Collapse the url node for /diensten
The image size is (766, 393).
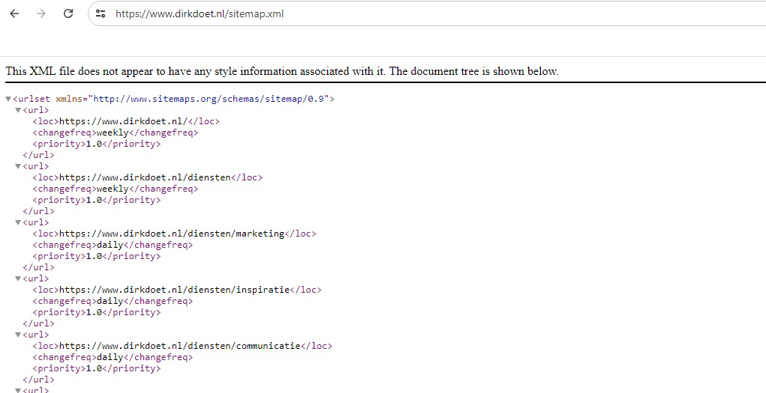pyautogui.click(x=18, y=166)
